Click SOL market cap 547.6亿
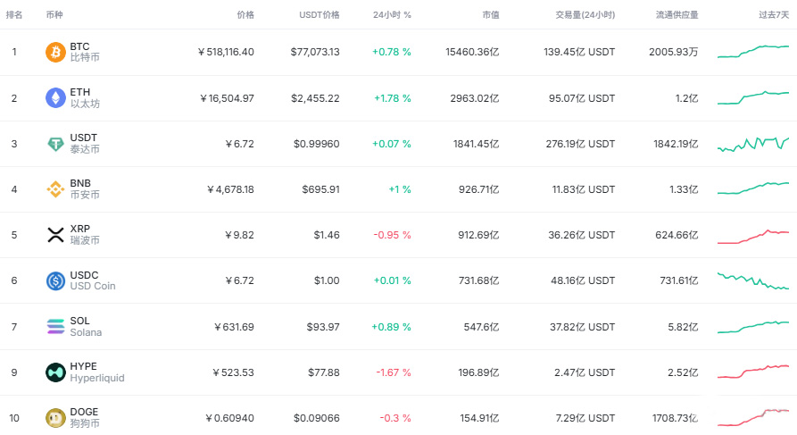Image resolution: width=797 pixels, height=435 pixels. pyautogui.click(x=481, y=327)
